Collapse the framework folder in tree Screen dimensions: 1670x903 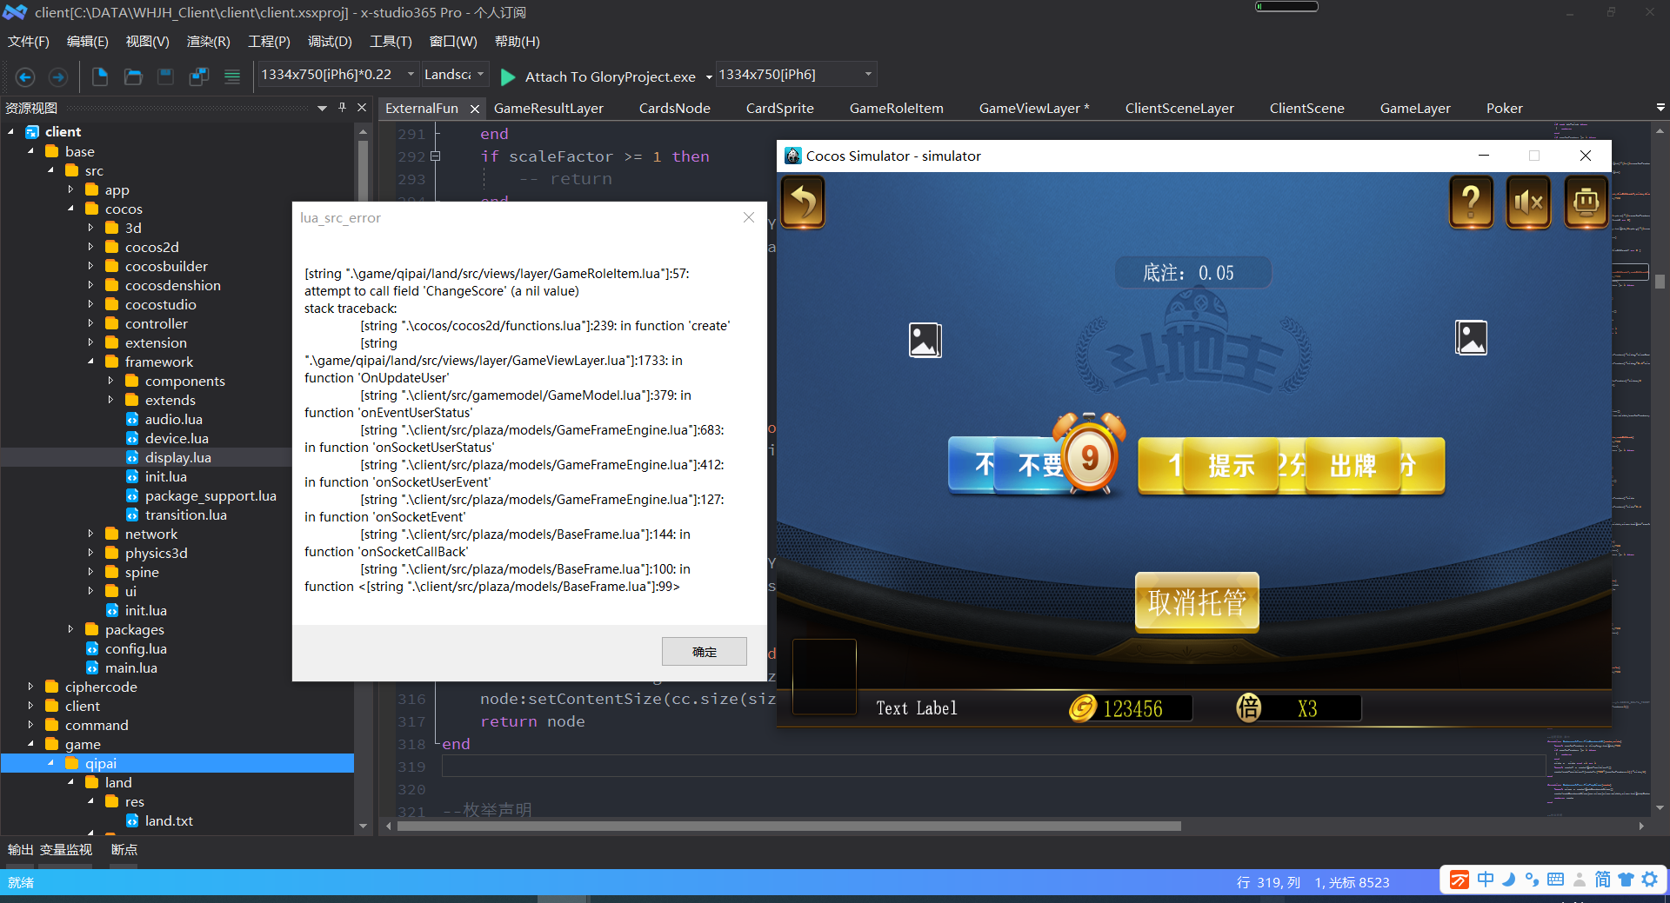coord(90,362)
